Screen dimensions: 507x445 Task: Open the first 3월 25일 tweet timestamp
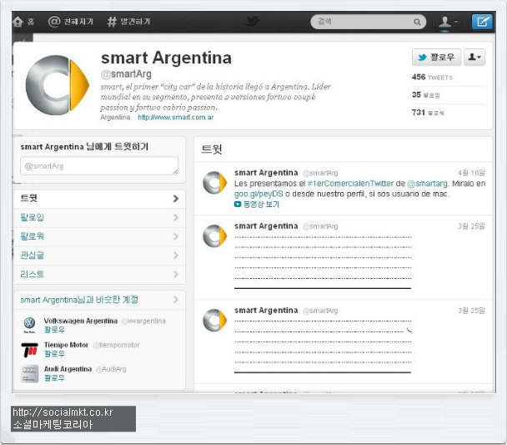click(471, 226)
